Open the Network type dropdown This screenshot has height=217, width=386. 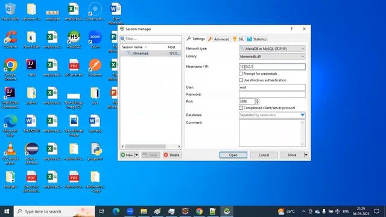[x=272, y=49]
